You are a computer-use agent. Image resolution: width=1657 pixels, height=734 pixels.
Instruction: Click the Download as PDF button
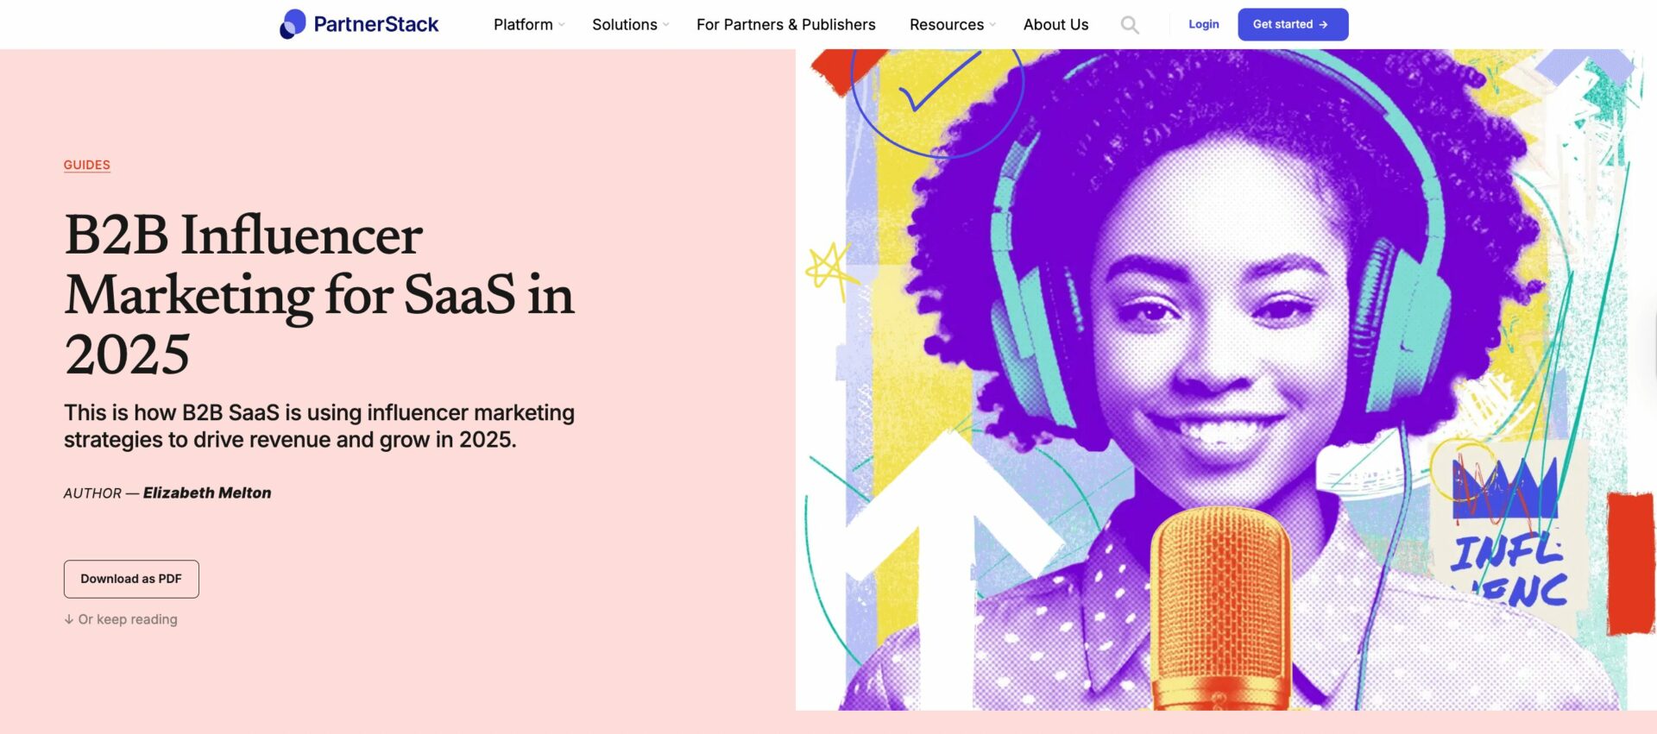coord(131,579)
